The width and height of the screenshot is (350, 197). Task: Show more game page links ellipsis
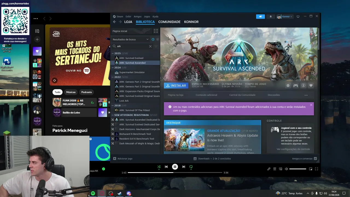click(x=306, y=95)
